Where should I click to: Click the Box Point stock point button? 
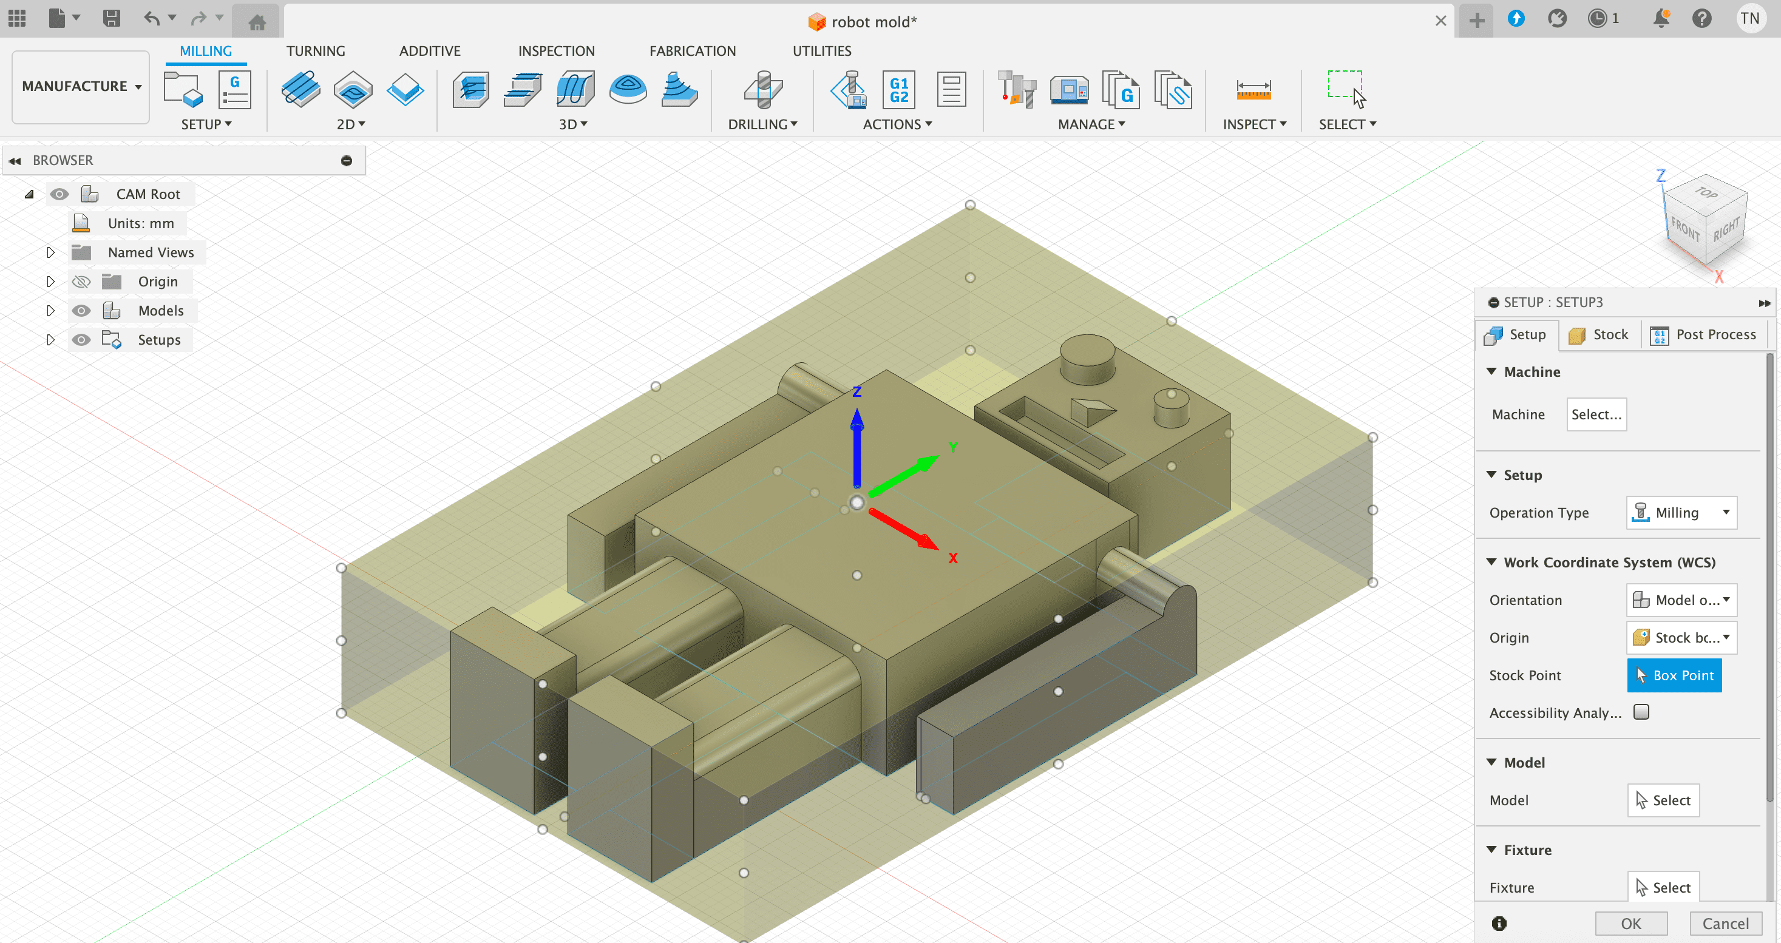click(1674, 675)
